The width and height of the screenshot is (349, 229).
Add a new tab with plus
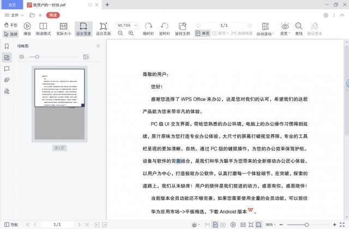(107, 5)
